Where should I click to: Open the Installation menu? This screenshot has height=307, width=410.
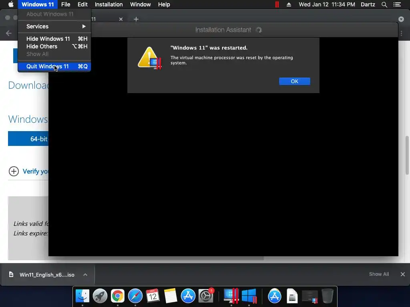click(109, 4)
